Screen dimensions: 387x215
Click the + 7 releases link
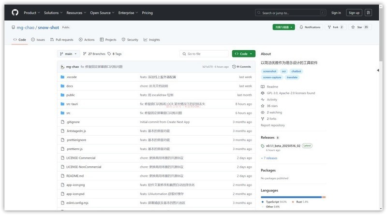click(x=269, y=158)
